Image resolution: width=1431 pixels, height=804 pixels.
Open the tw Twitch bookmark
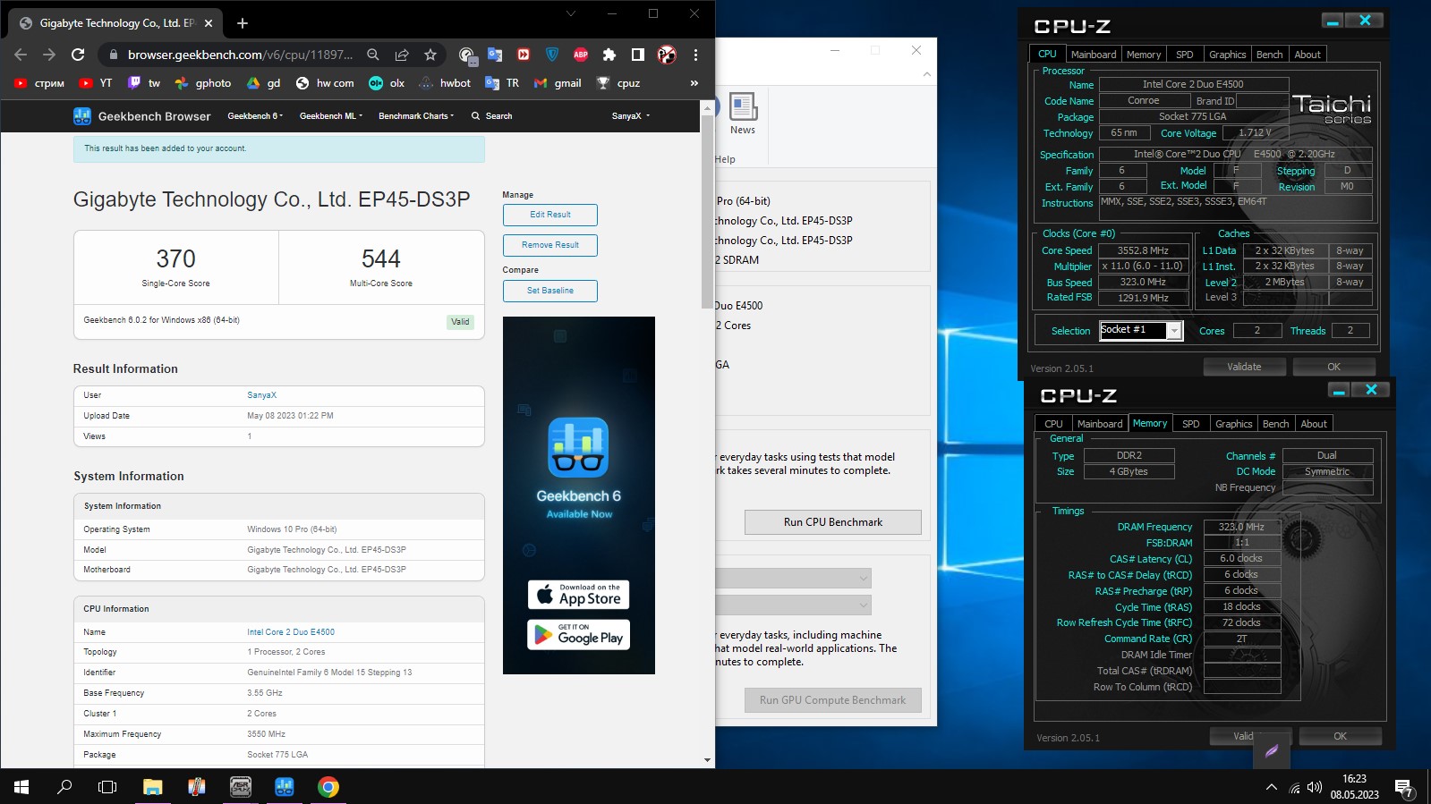144,83
